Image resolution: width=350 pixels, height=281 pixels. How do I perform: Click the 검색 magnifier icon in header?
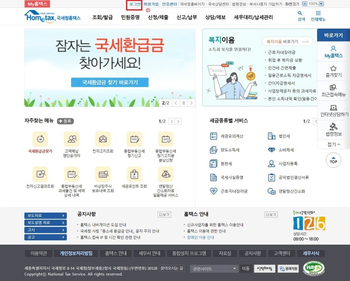(300, 13)
